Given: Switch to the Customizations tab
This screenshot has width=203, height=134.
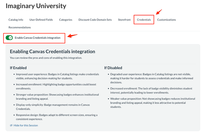Looking at the screenshot, I should coord(166,20).
